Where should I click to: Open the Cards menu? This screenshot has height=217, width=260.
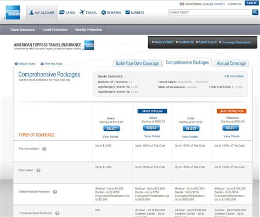pyautogui.click(x=67, y=13)
